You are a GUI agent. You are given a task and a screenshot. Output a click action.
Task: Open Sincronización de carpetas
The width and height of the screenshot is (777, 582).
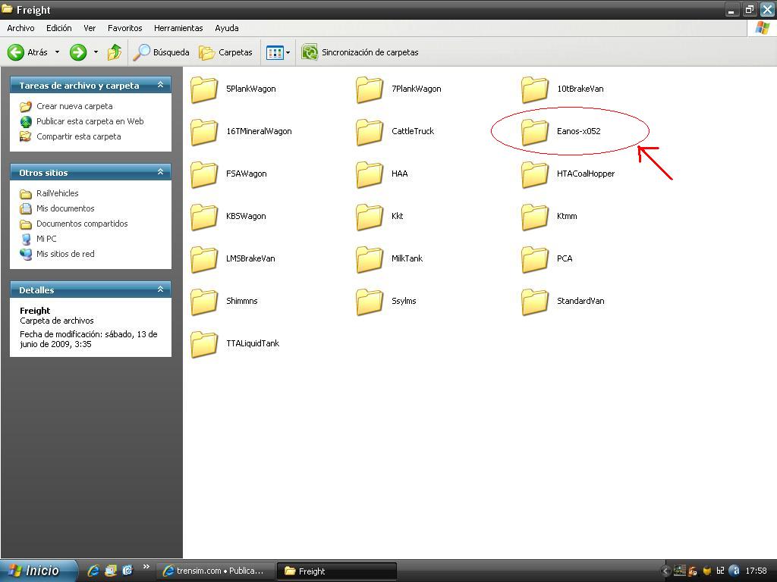point(360,52)
